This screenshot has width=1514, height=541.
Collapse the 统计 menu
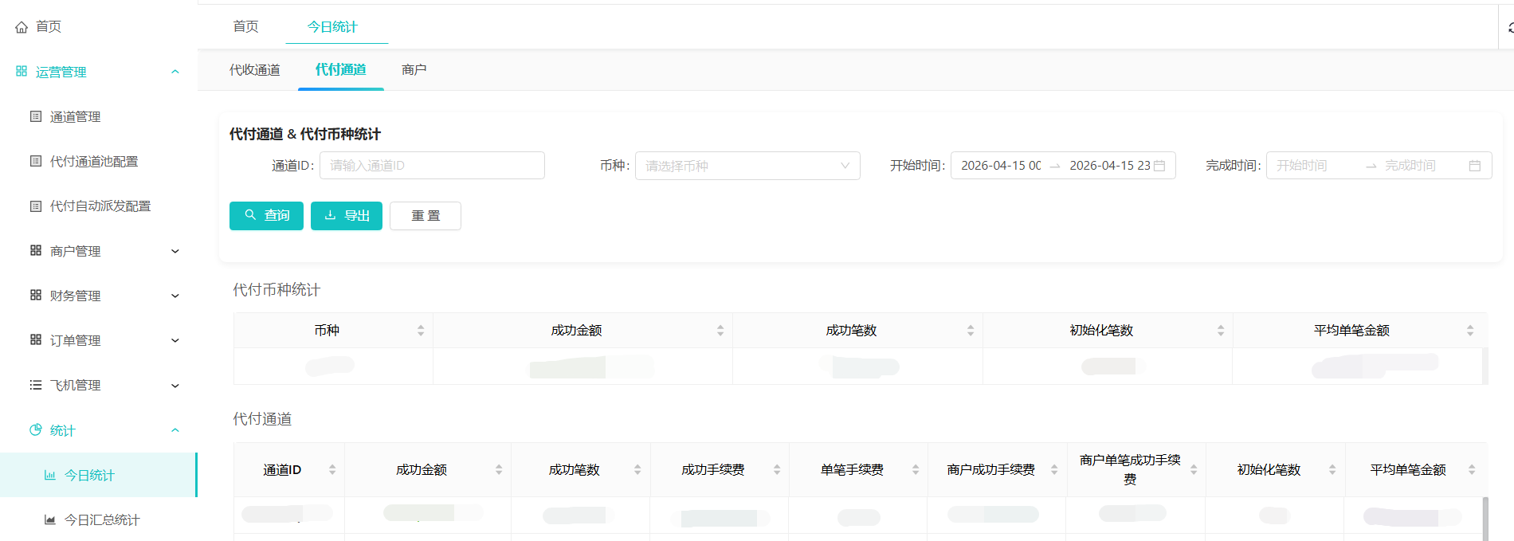pyautogui.click(x=175, y=430)
